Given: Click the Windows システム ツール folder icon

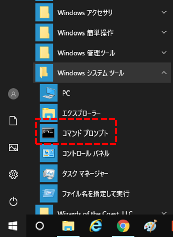Looking at the screenshot, I should 44,72.
